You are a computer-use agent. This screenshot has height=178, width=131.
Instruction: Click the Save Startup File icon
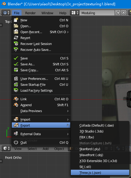(16, 84)
